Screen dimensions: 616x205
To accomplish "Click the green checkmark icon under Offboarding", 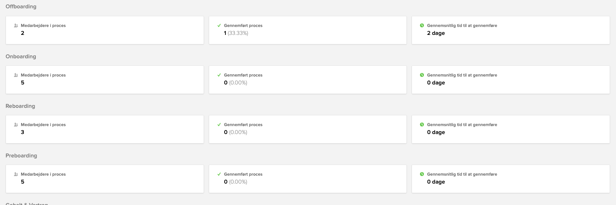I will pos(219,25).
